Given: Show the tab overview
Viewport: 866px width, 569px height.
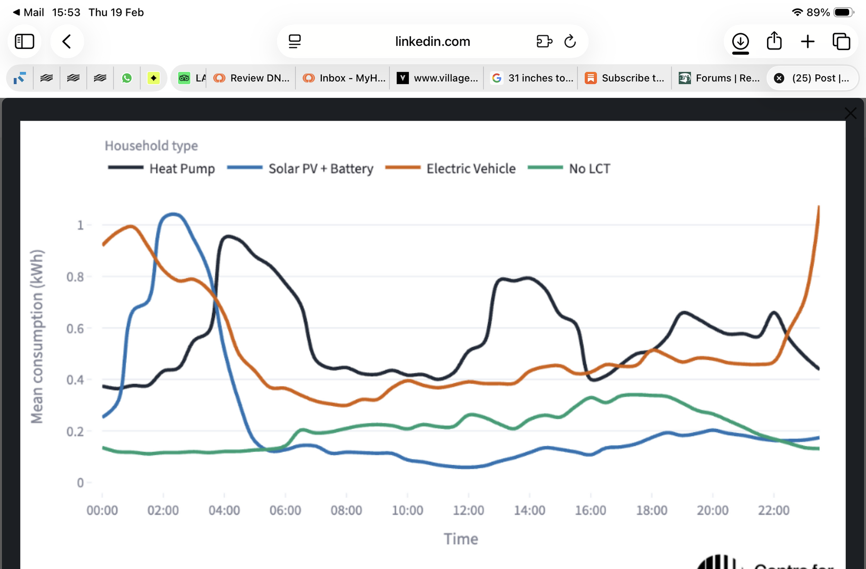Looking at the screenshot, I should [841, 41].
